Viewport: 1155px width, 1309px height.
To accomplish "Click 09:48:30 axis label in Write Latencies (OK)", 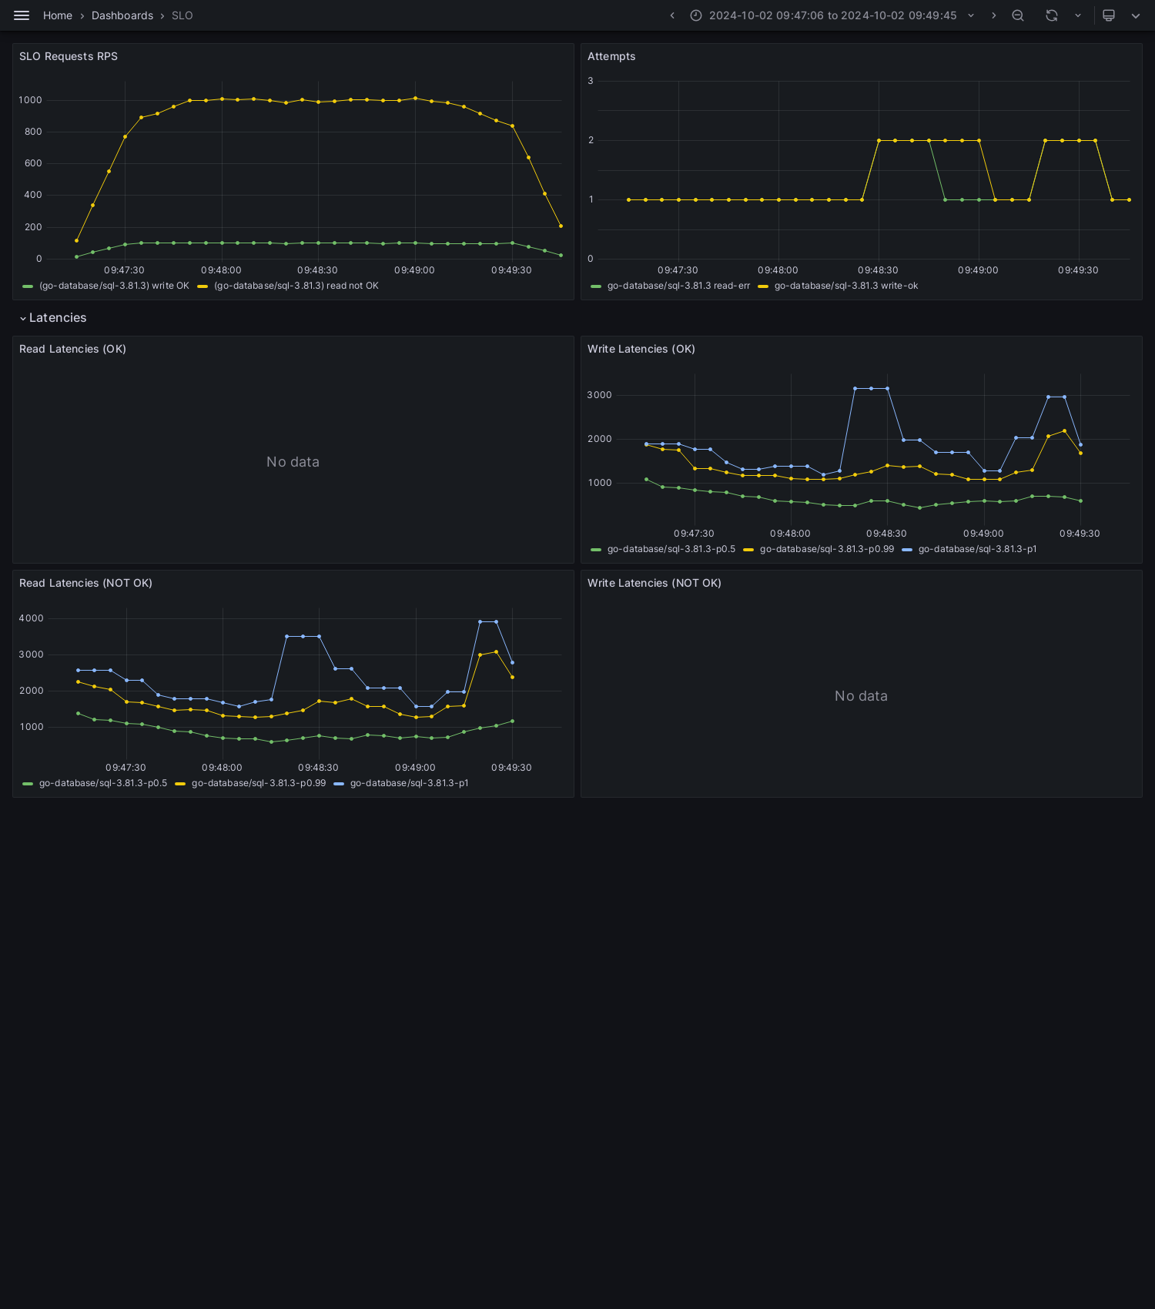I will pos(886,534).
